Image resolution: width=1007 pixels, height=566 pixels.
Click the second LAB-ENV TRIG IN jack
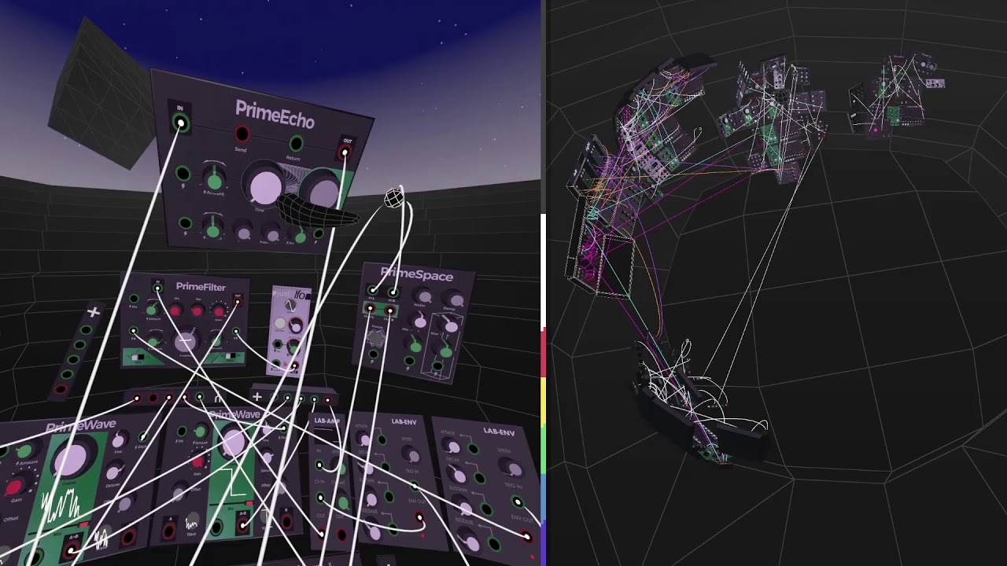click(x=518, y=502)
